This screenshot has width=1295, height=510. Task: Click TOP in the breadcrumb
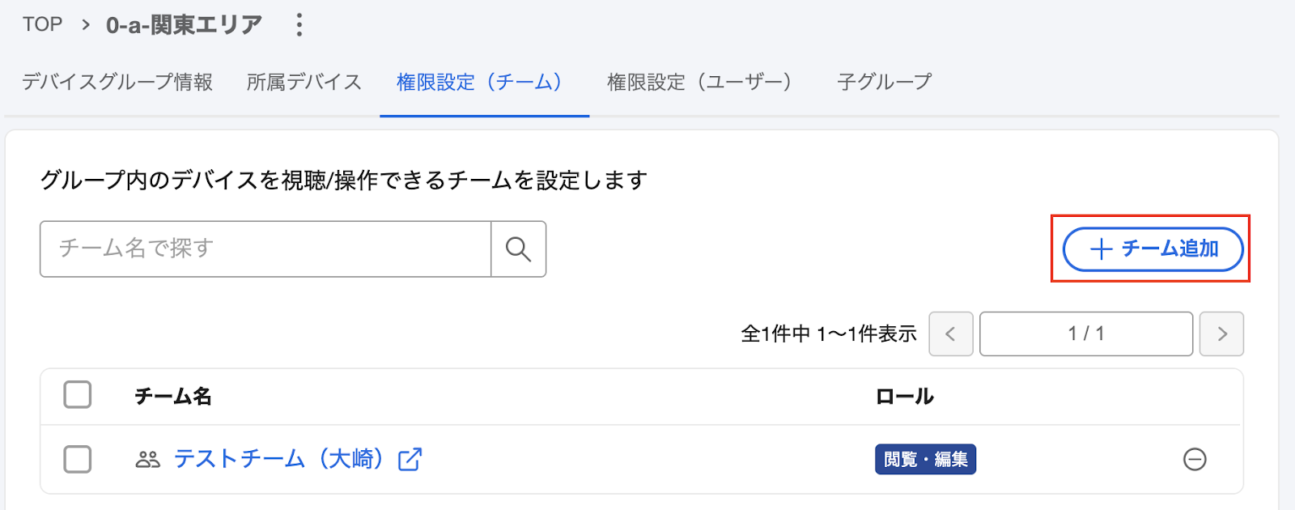click(42, 24)
